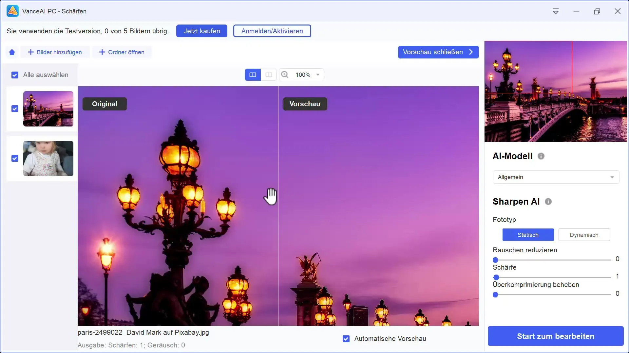The width and height of the screenshot is (629, 353).
Task: Click the Testversion notice text
Action: 87,31
